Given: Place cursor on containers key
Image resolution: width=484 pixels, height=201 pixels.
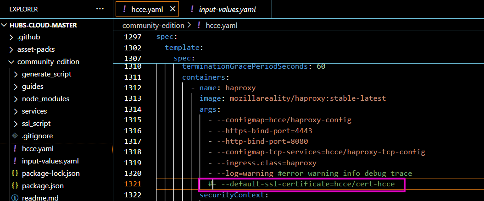Looking at the screenshot, I should pyautogui.click(x=205, y=77).
